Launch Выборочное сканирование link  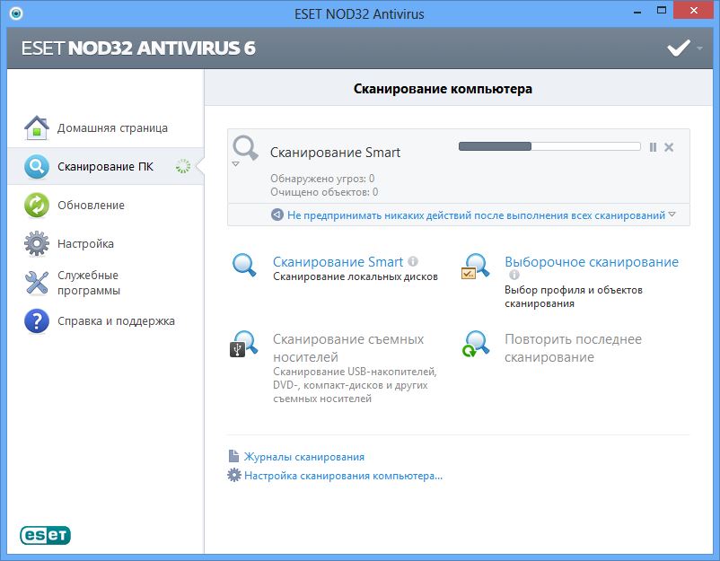pos(592,262)
